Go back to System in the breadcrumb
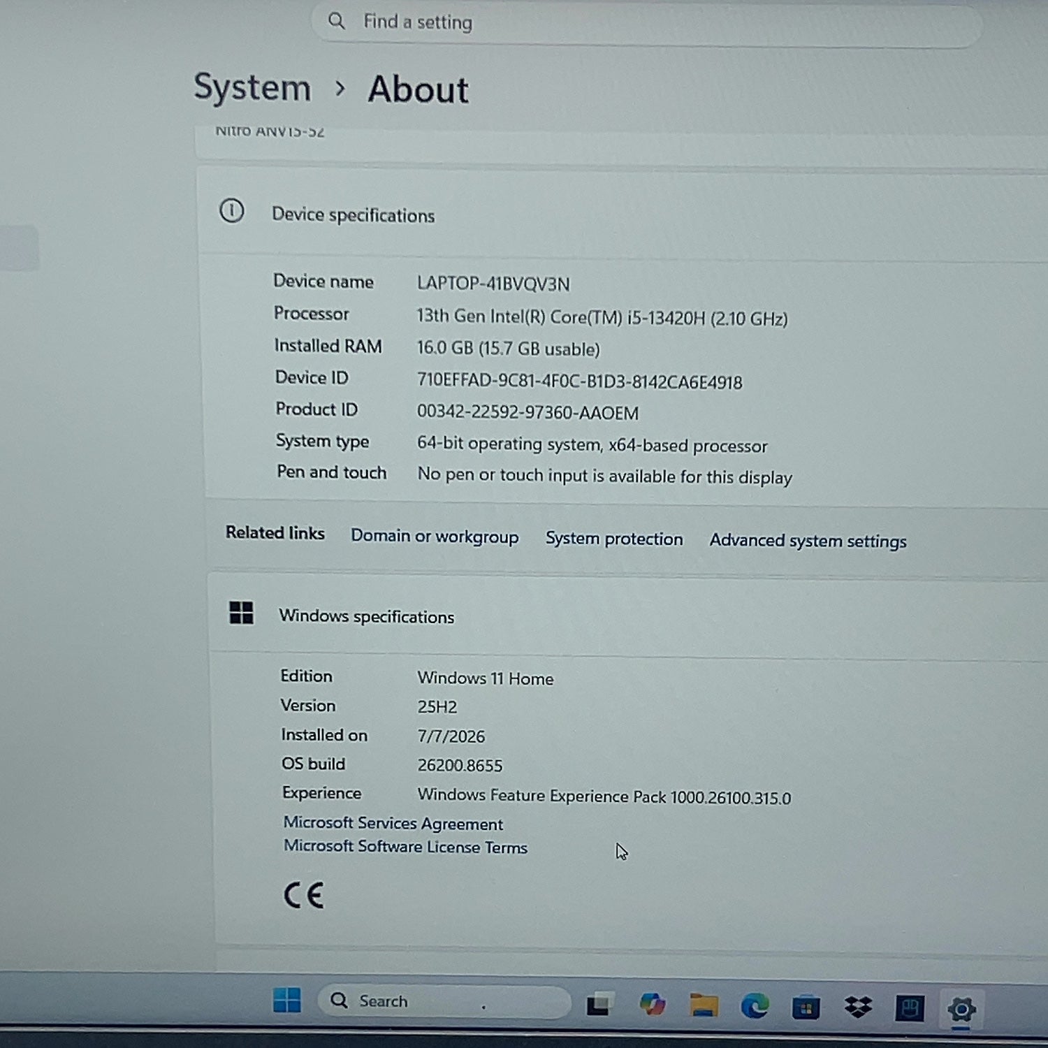Viewport: 1048px width, 1048px height. 252,88
